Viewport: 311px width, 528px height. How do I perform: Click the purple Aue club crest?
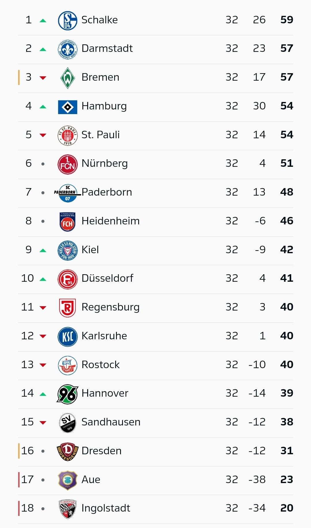[x=68, y=480]
